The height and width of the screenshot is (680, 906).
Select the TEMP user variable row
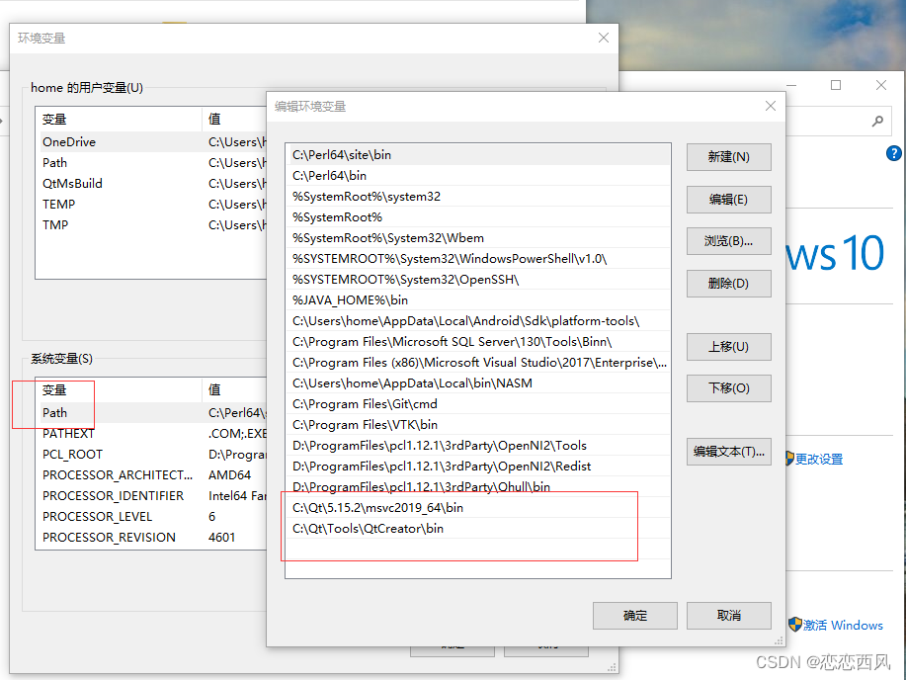pyautogui.click(x=57, y=204)
